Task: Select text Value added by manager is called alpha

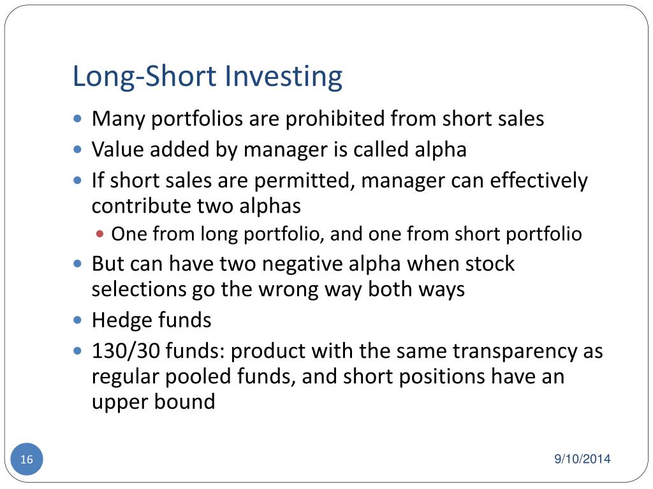Action: point(279,150)
